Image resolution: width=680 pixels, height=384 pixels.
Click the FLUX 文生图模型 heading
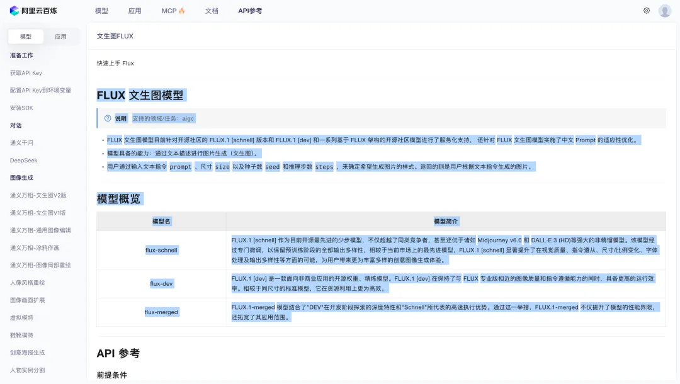140,95
